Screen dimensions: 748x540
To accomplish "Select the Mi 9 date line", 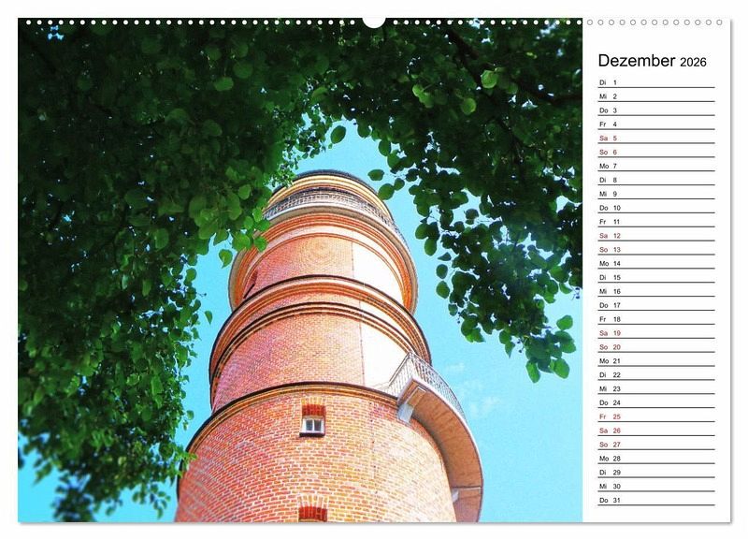I will 655,194.
